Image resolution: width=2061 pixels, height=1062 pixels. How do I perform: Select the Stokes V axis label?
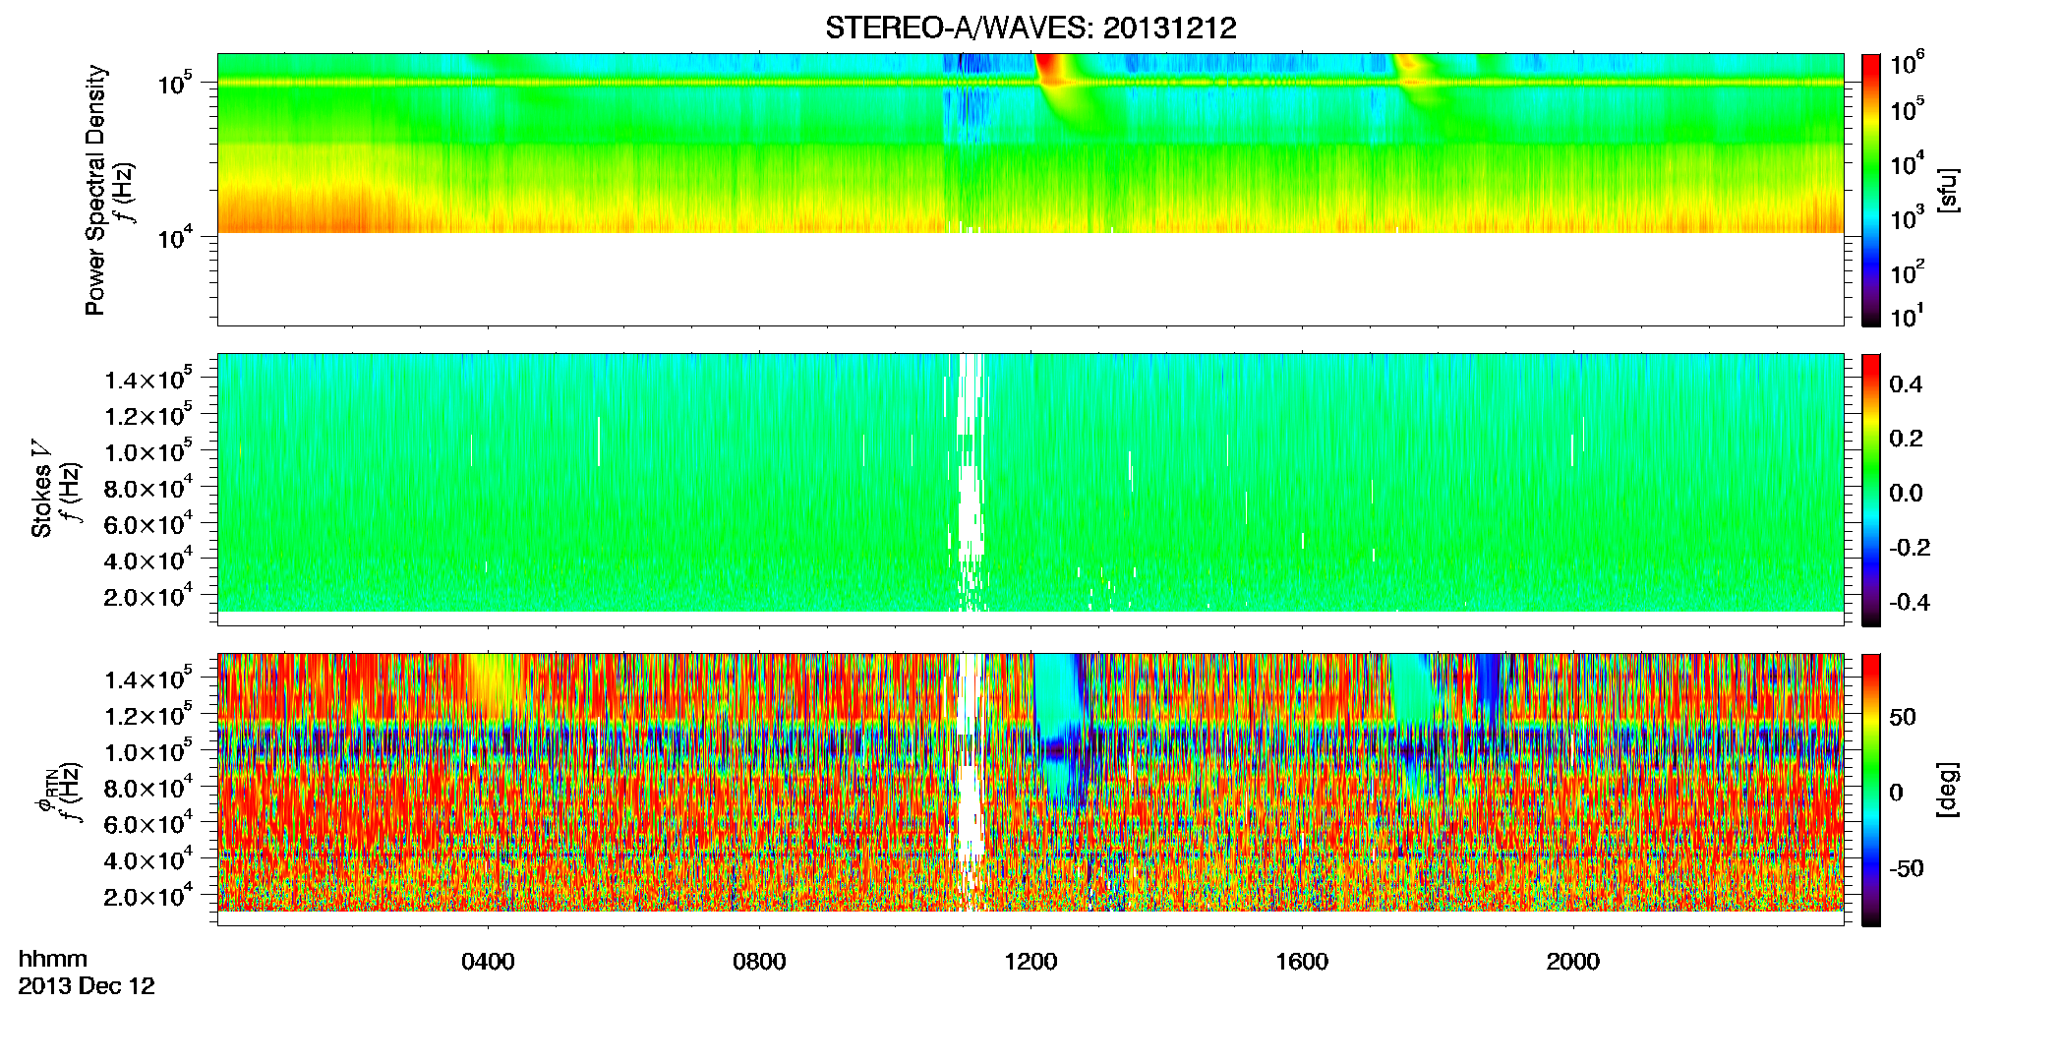pyautogui.click(x=41, y=489)
